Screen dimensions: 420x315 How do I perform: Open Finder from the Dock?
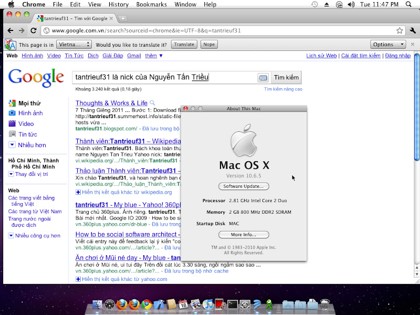[97, 304]
